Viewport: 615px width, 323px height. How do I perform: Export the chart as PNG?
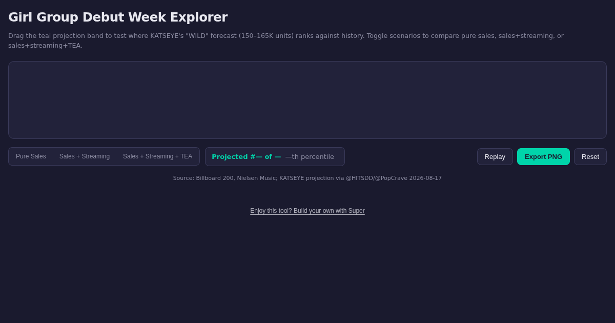click(543, 156)
